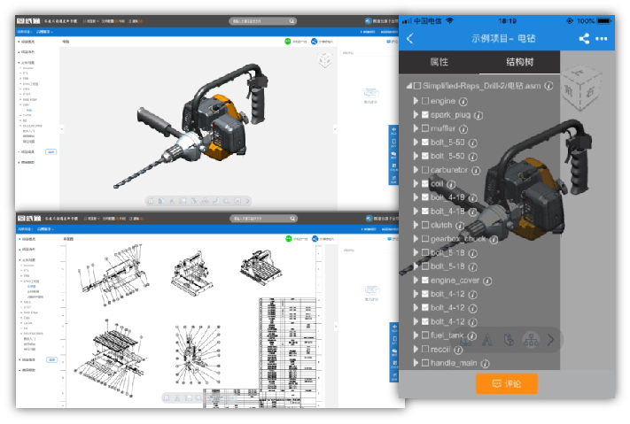Click the blue share icon in top desktop window
630x424 pixels.
(x=315, y=42)
